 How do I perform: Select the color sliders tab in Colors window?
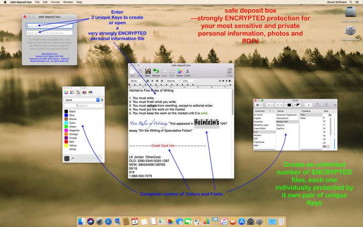[x=72, y=93]
